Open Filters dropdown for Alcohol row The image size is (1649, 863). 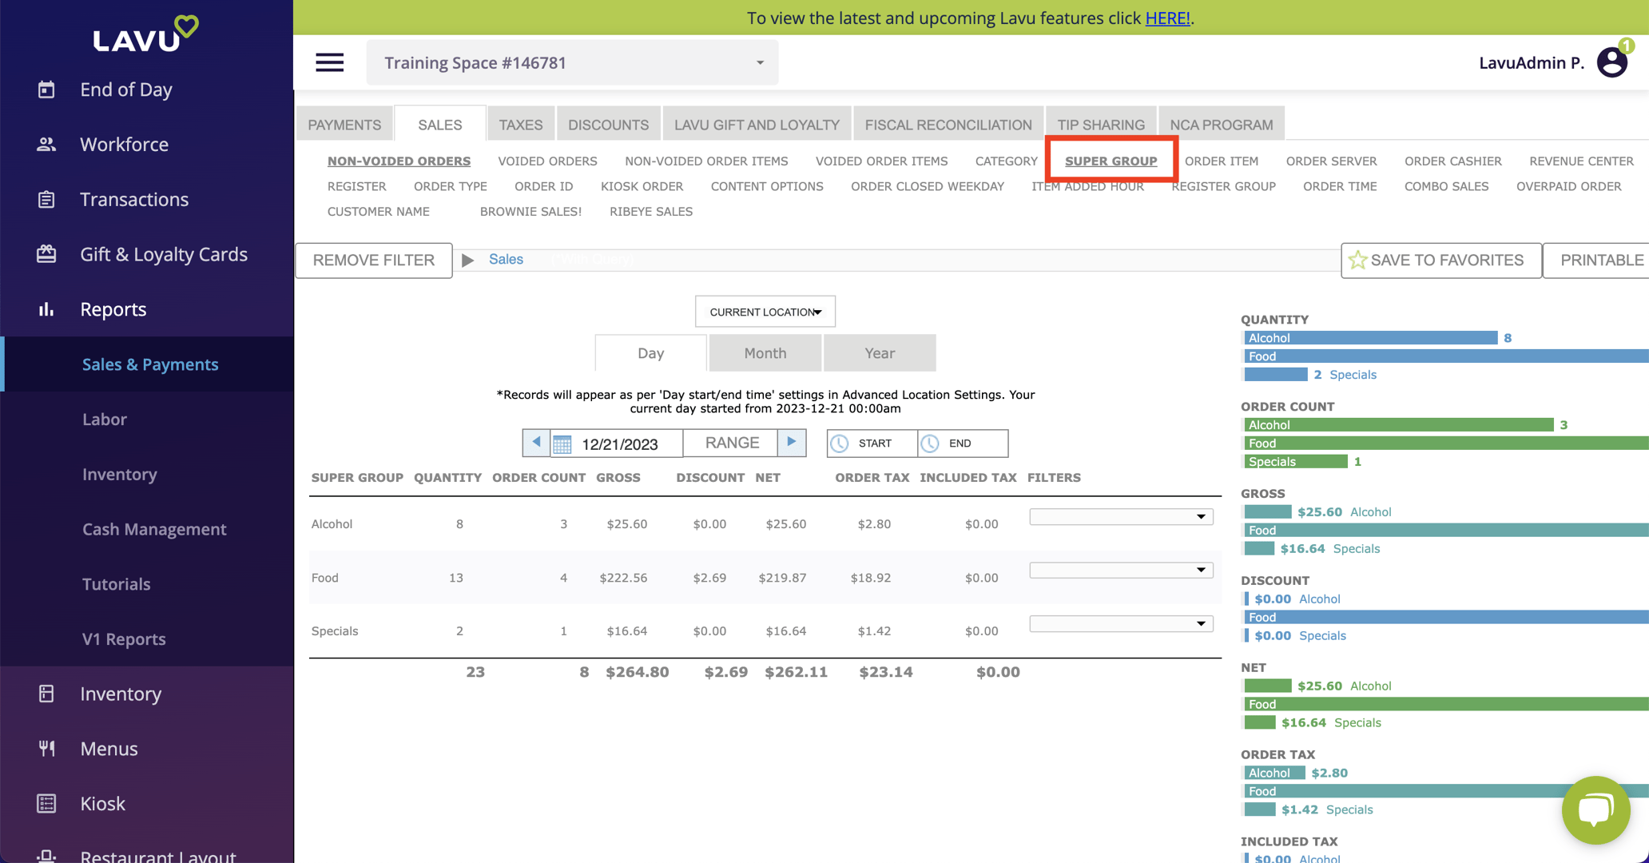click(x=1121, y=517)
